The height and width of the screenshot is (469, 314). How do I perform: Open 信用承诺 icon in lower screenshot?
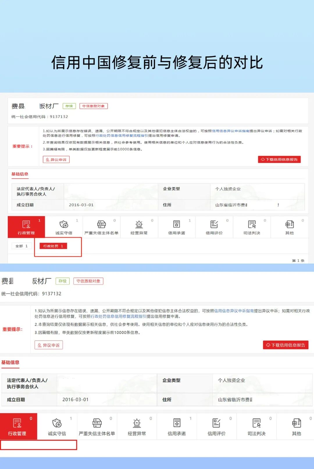click(177, 423)
